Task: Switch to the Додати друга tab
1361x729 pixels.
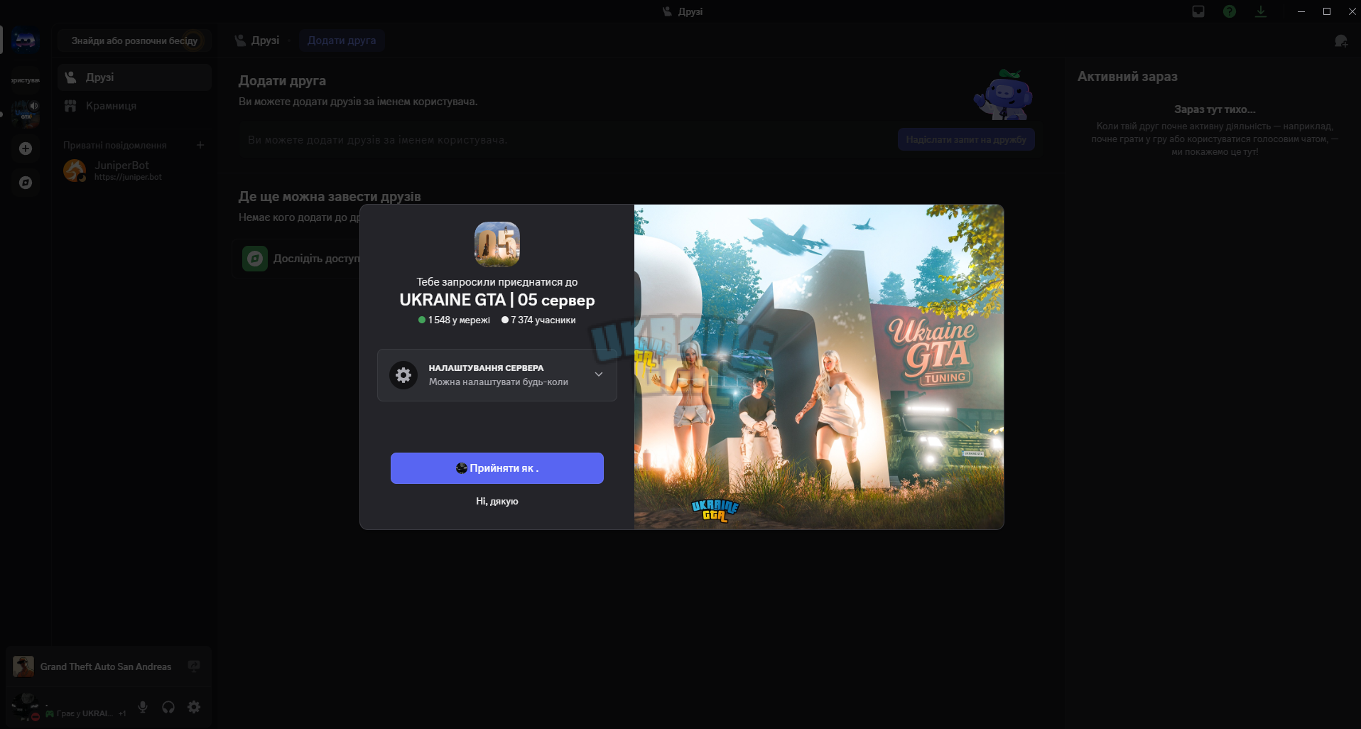Action: [342, 40]
